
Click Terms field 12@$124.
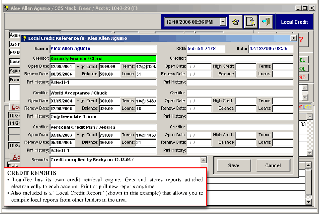146,67
